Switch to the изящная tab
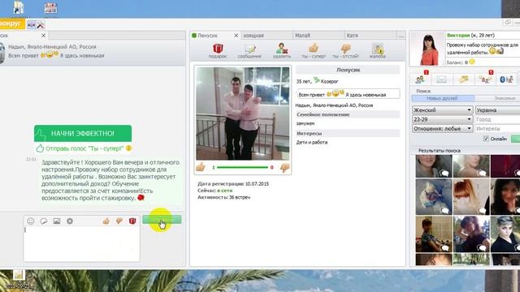This screenshot has width=520, height=292. (267, 36)
